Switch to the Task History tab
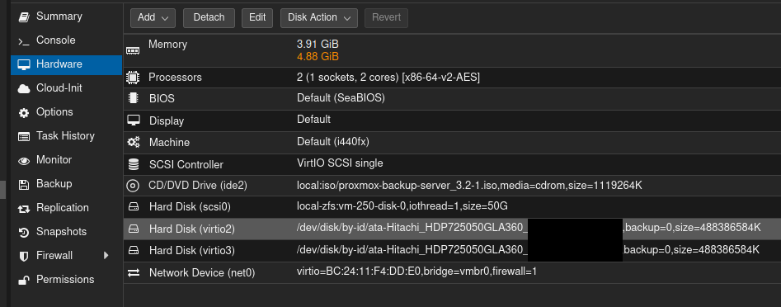Image resolution: width=781 pixels, height=307 pixels. [x=66, y=136]
